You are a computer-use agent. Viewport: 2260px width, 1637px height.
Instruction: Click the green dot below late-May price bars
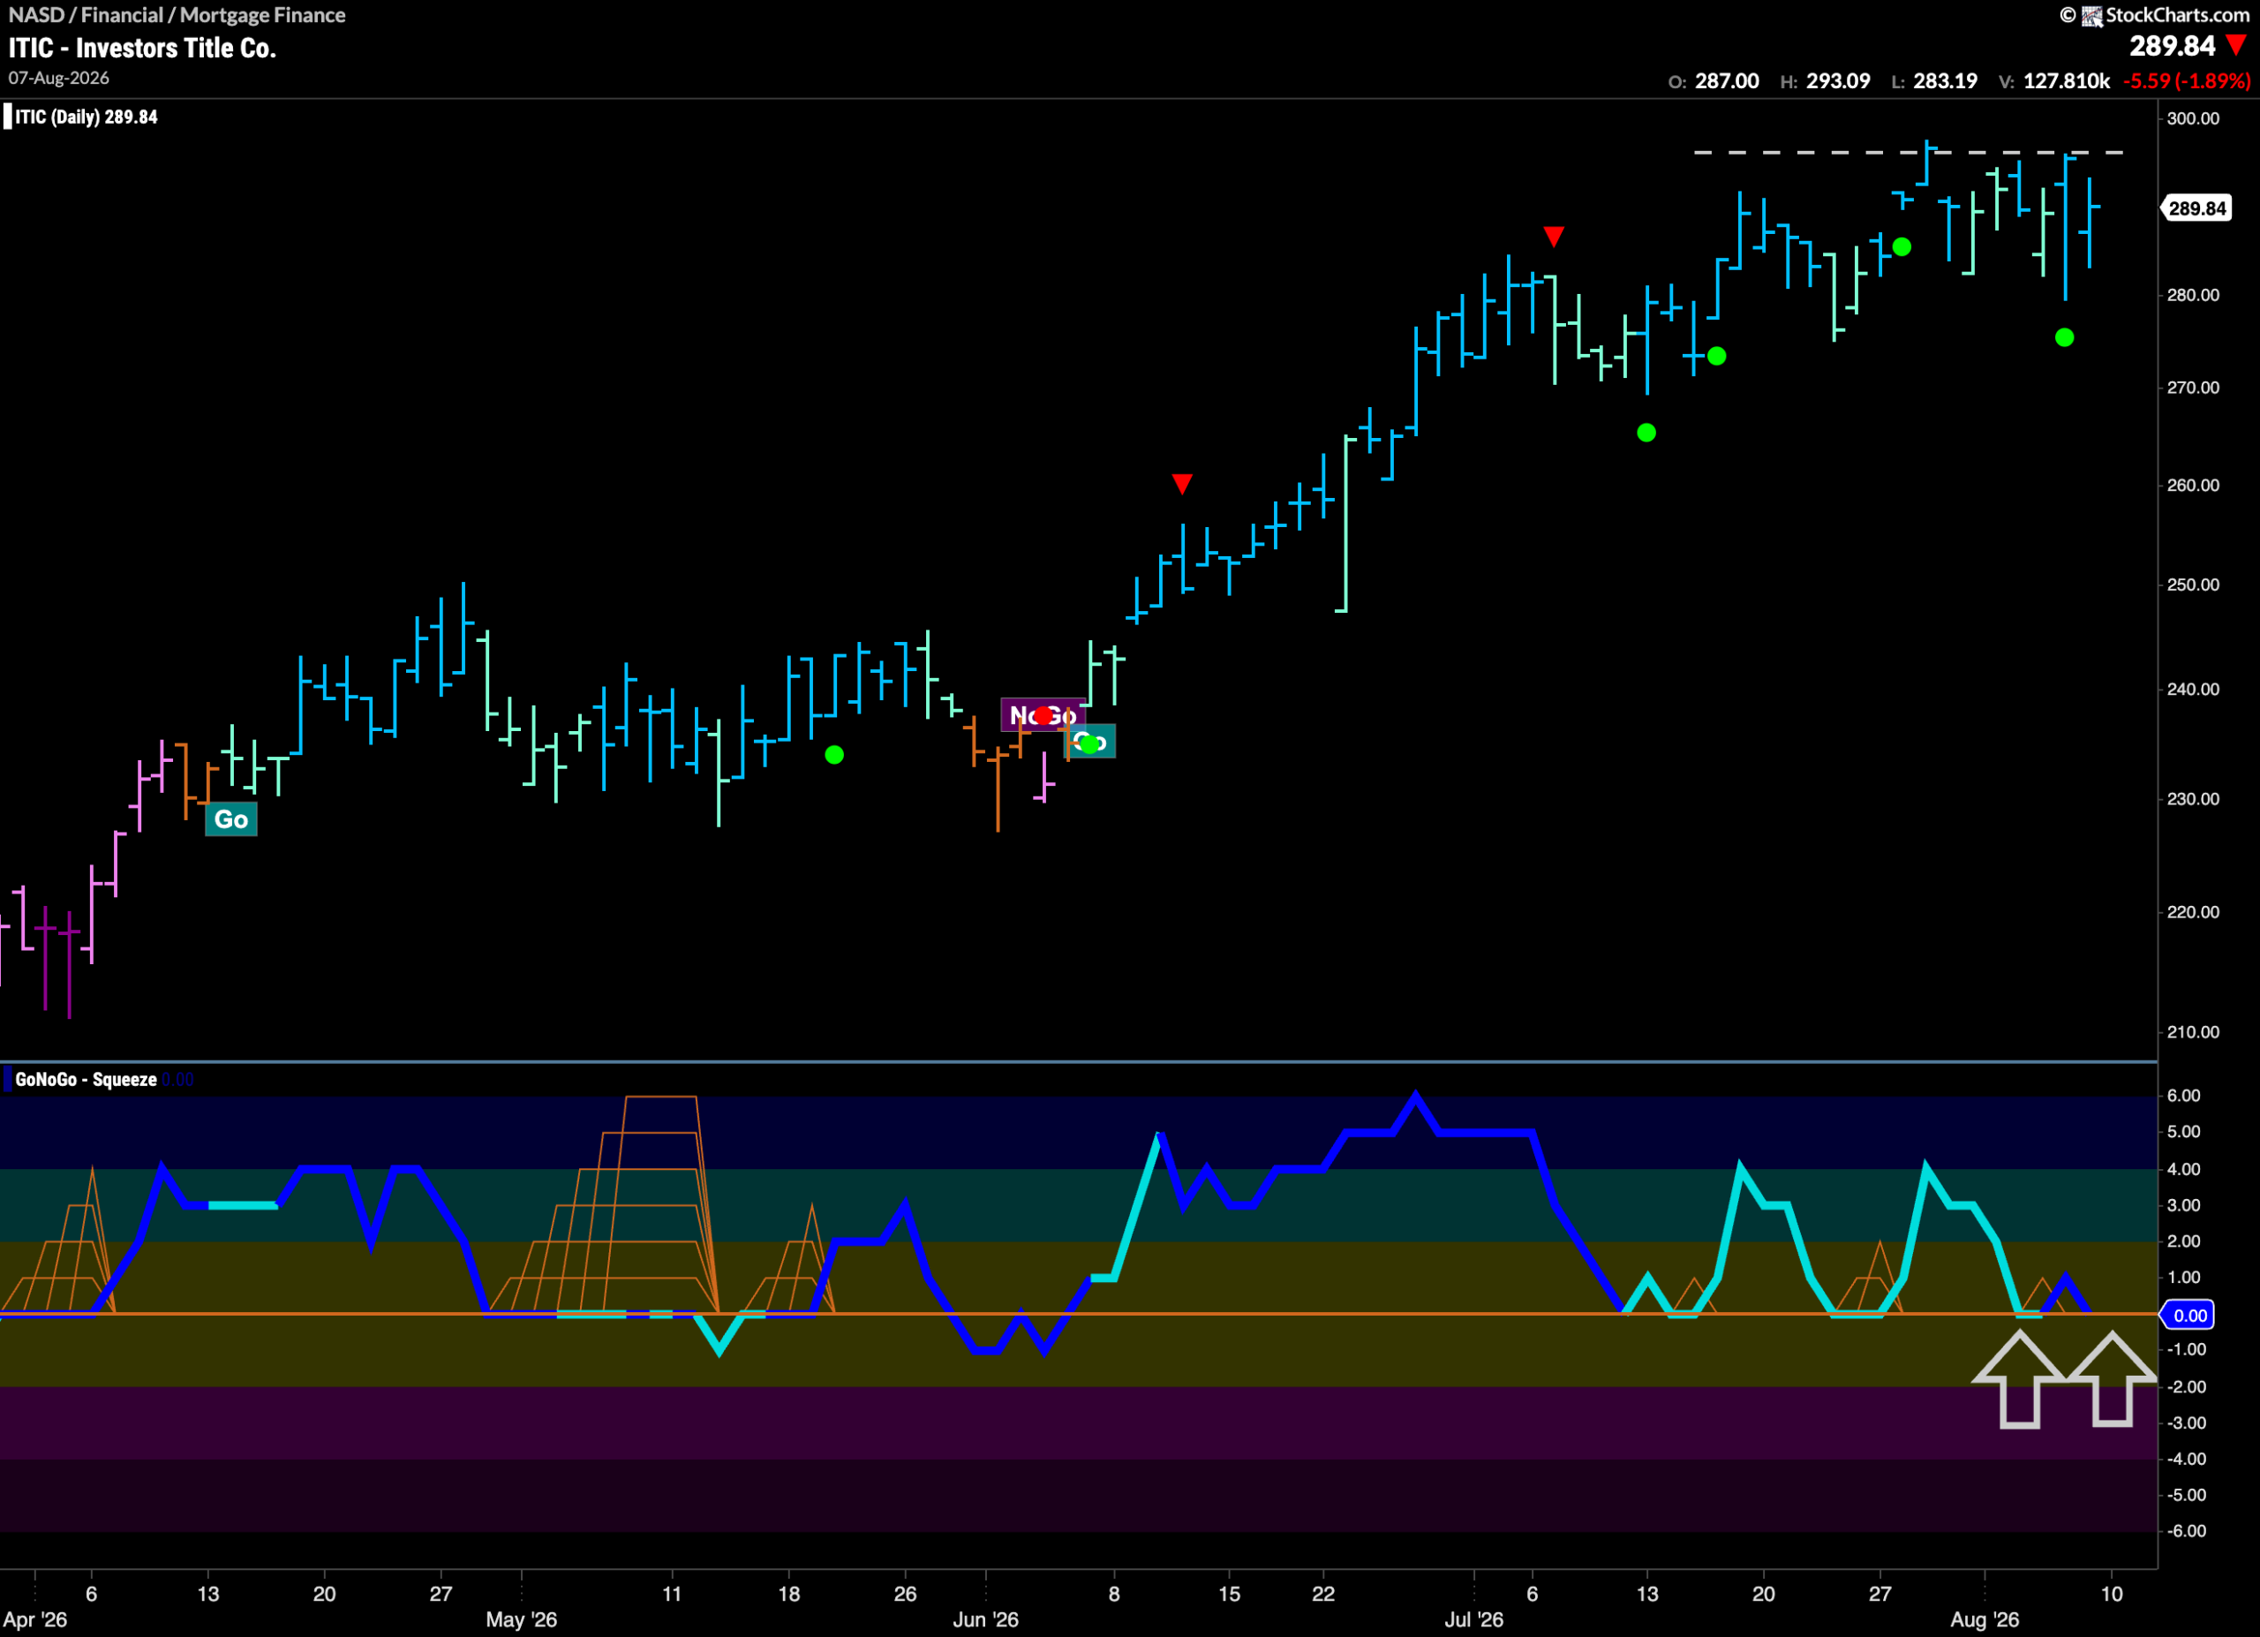[835, 755]
